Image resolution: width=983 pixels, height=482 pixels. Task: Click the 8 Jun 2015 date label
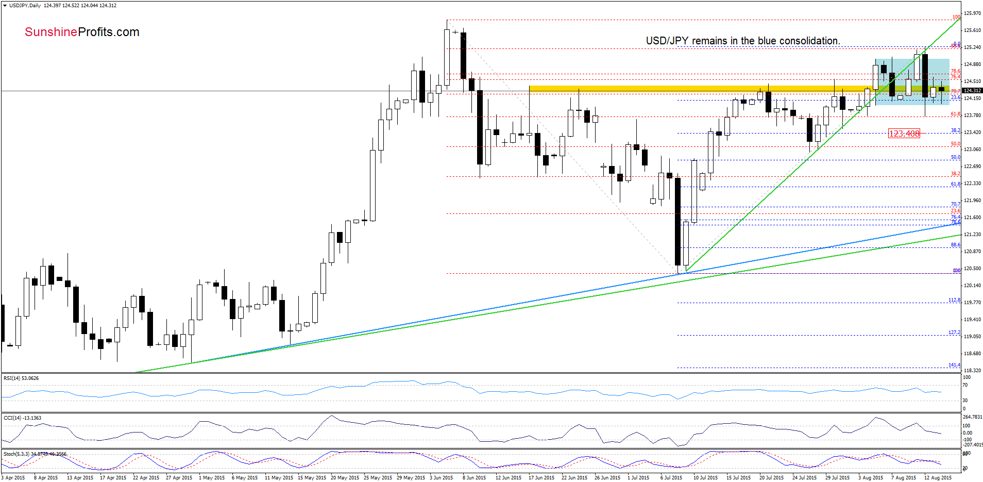(x=474, y=478)
